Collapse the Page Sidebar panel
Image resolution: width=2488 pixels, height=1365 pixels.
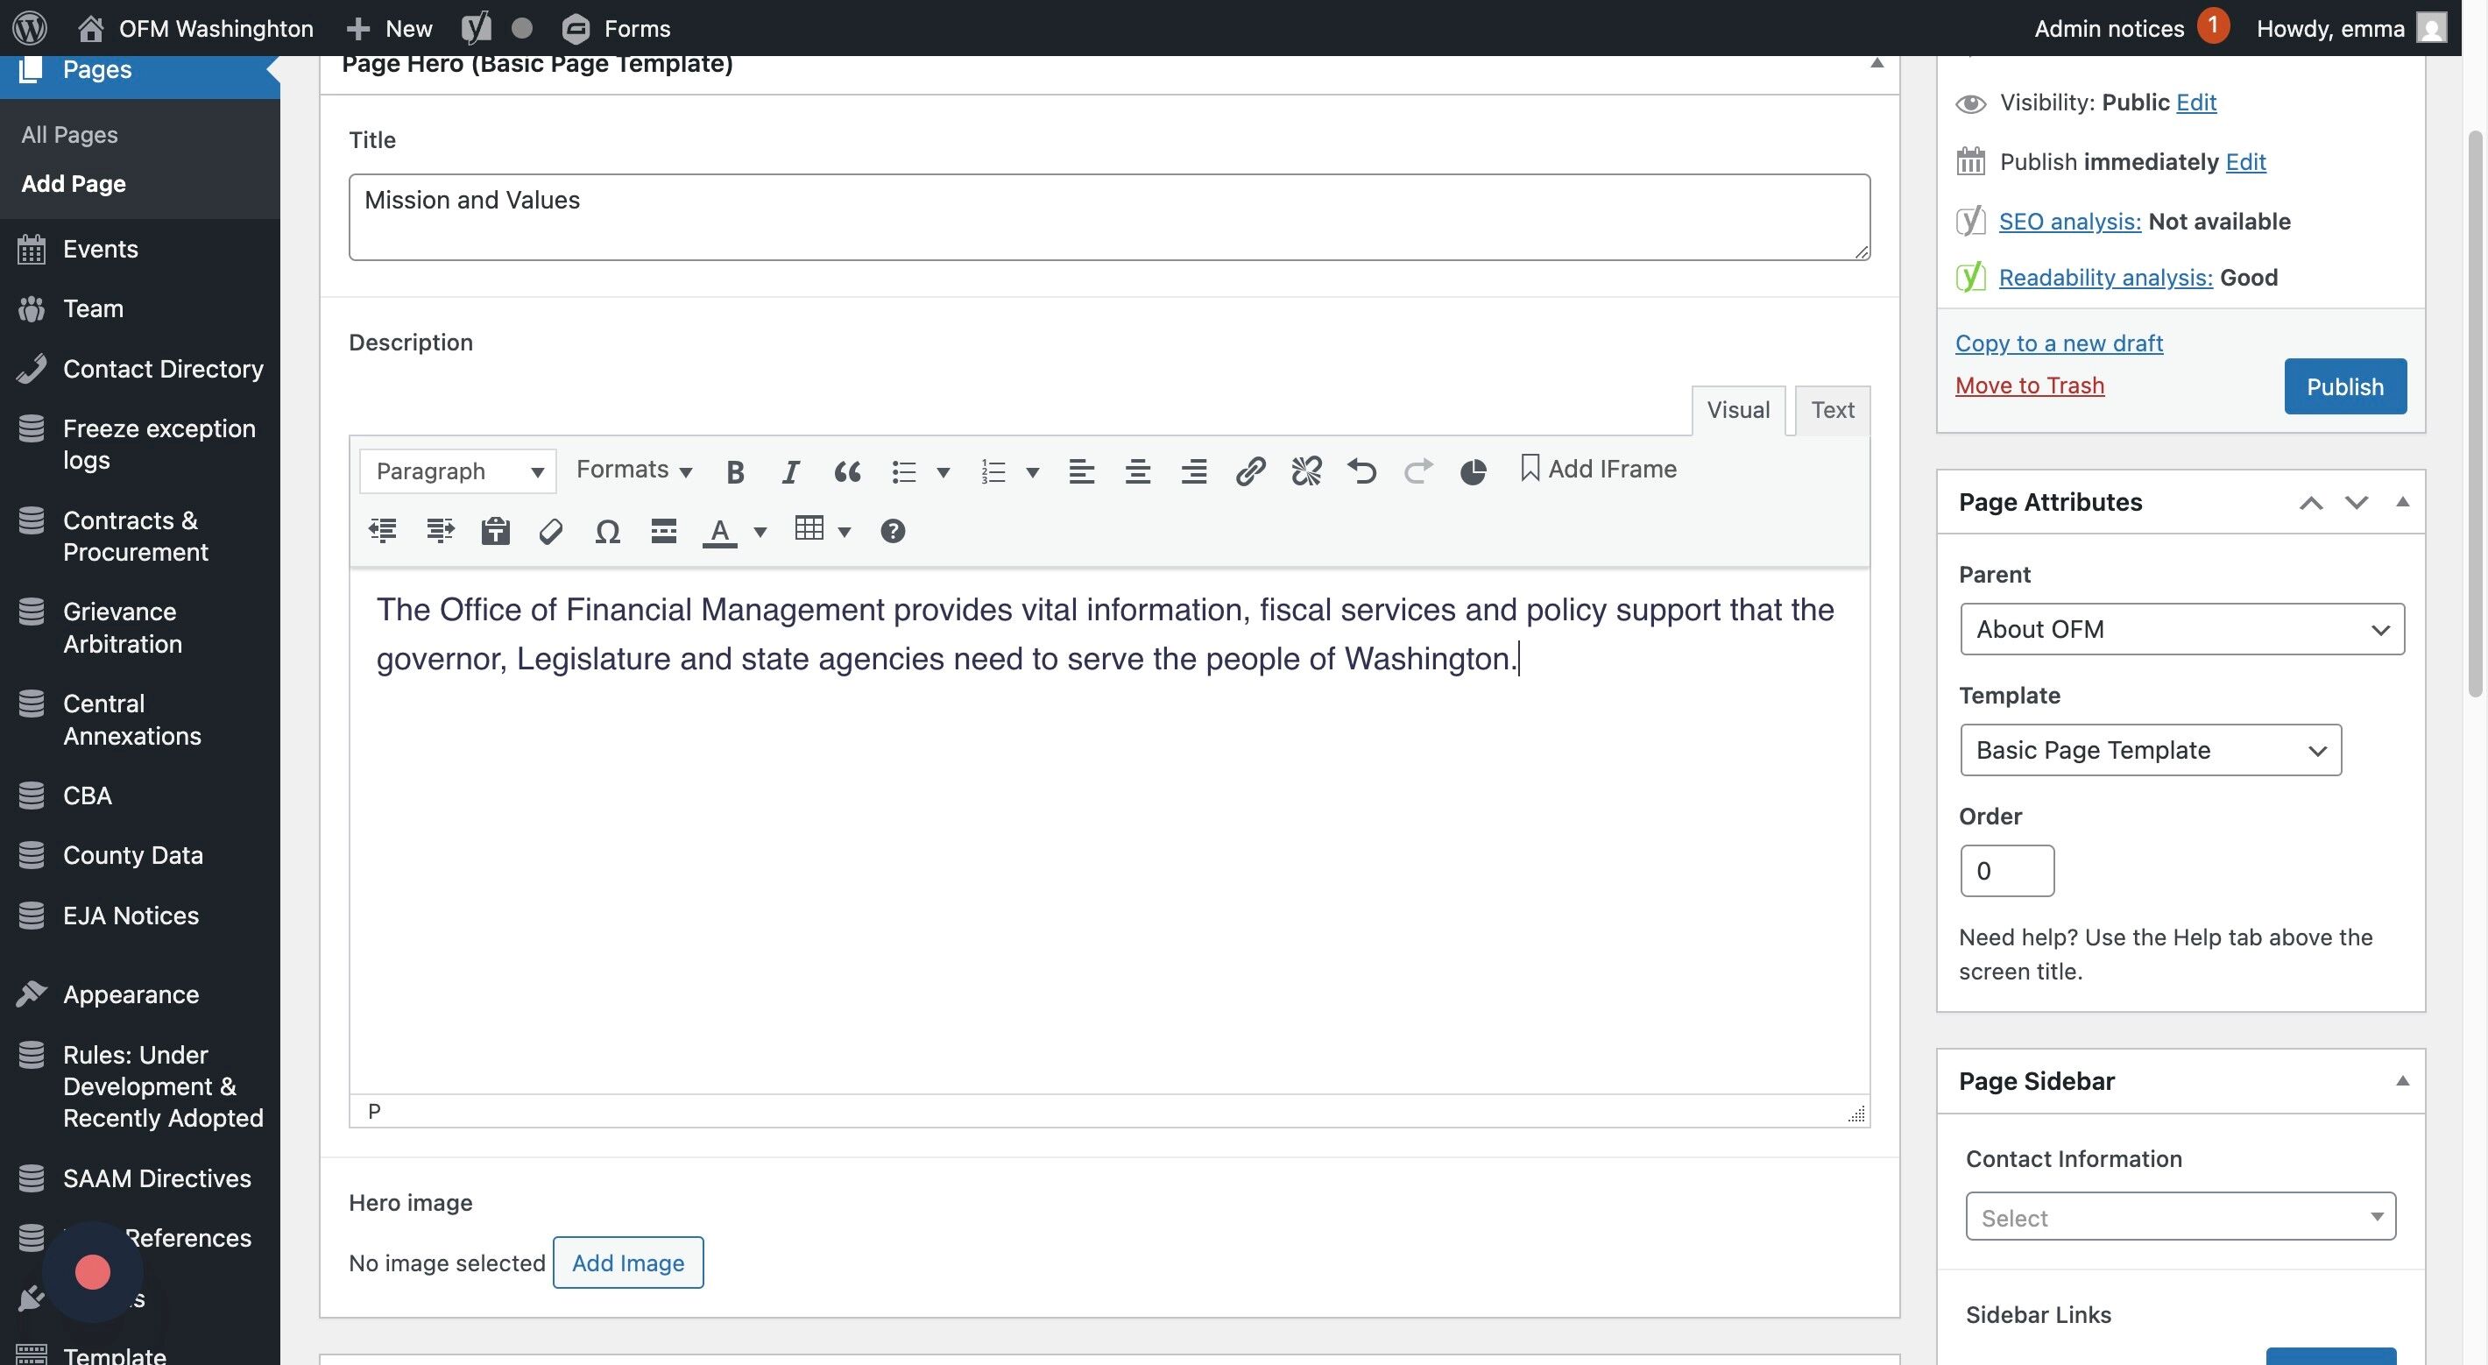(2402, 1081)
